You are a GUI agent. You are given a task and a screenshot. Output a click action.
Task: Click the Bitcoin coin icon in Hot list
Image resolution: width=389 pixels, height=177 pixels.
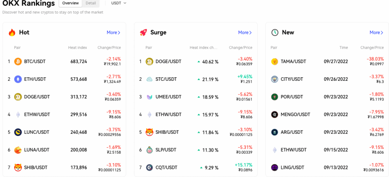tap(18, 61)
